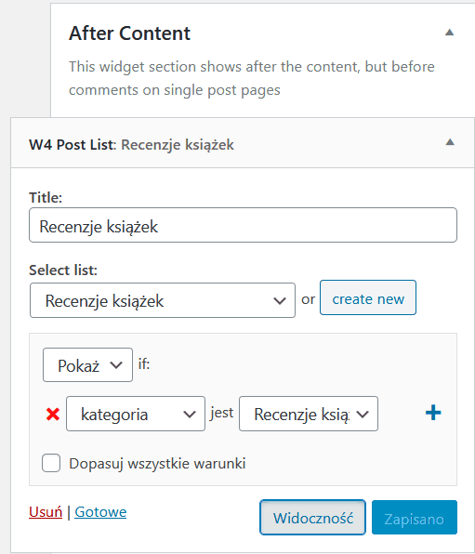Click the Widoczność button
475x554 pixels.
click(312, 517)
